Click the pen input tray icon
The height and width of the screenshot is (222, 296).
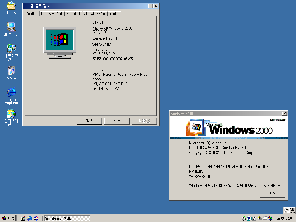pyautogui.click(x=254, y=218)
